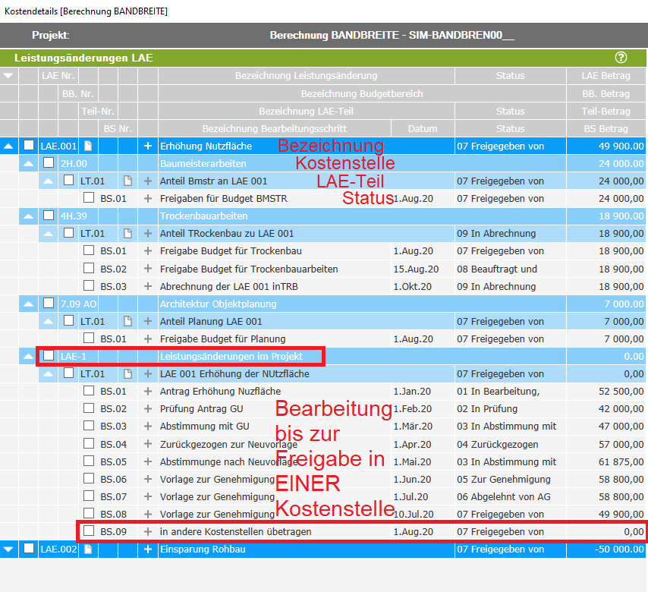Click plus icon beside Anteil Planung LAE 001
The image size is (648, 592).
(x=148, y=321)
